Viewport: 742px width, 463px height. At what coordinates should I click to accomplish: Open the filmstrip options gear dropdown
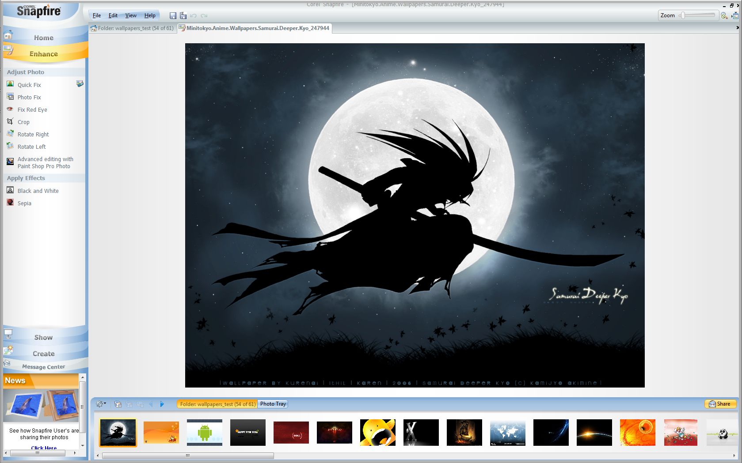(x=101, y=404)
